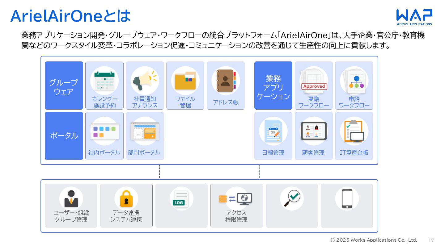Click the ArielAirOneとは slide title

[x=71, y=16]
